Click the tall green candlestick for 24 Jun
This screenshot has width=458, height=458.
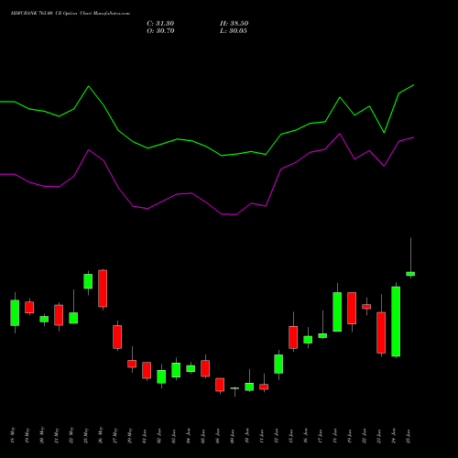tap(396, 322)
